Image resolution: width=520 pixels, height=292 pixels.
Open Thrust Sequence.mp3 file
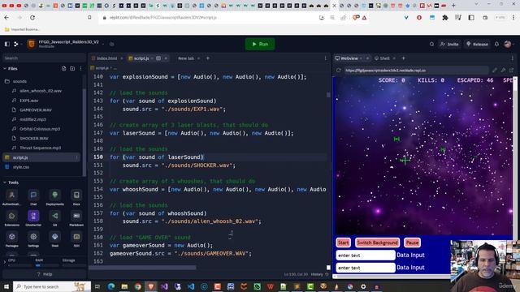pos(40,148)
